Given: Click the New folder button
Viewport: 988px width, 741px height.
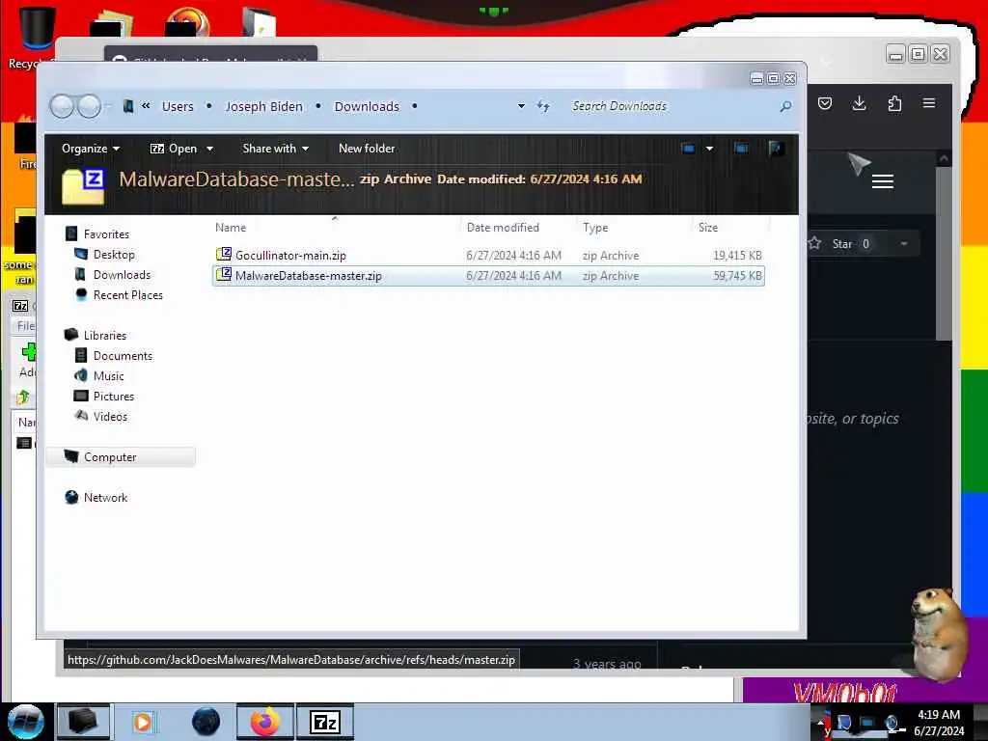Looking at the screenshot, I should (367, 149).
